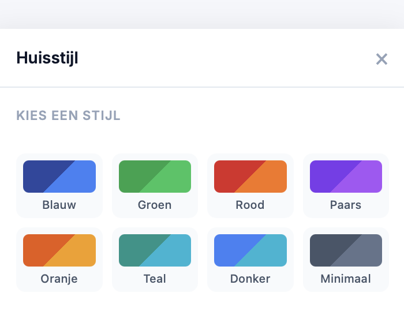Pick the Donker theme swatch

tap(250, 250)
